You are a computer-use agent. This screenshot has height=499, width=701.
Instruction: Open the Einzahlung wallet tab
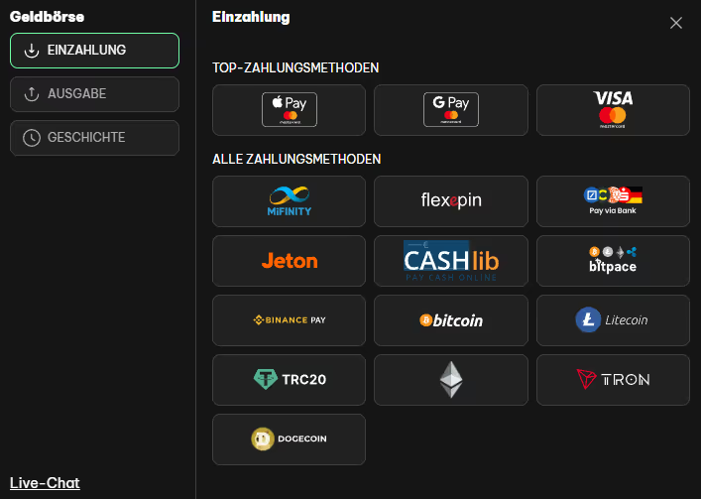(94, 51)
